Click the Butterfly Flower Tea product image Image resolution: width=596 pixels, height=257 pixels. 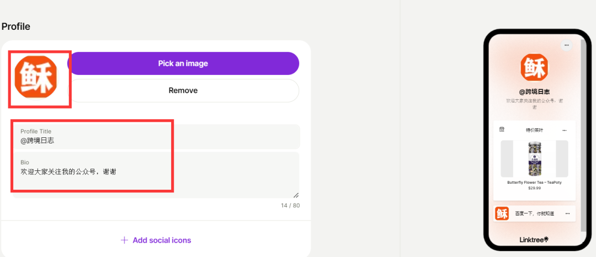pyautogui.click(x=534, y=159)
